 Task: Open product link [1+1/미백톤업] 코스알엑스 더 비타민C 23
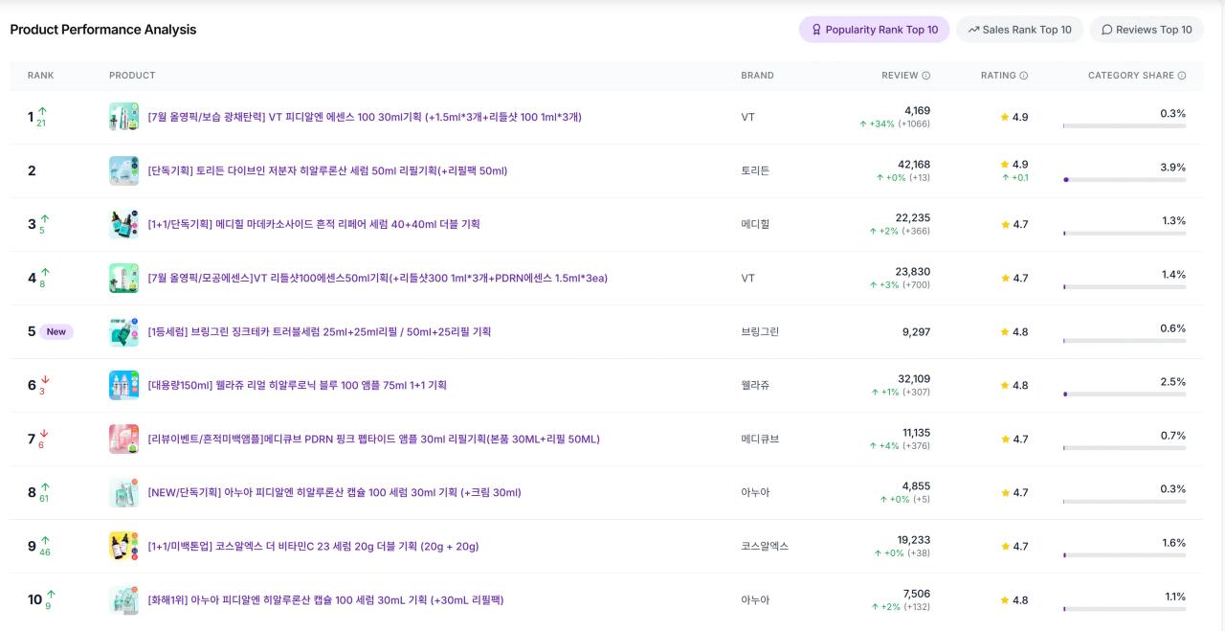(313, 546)
